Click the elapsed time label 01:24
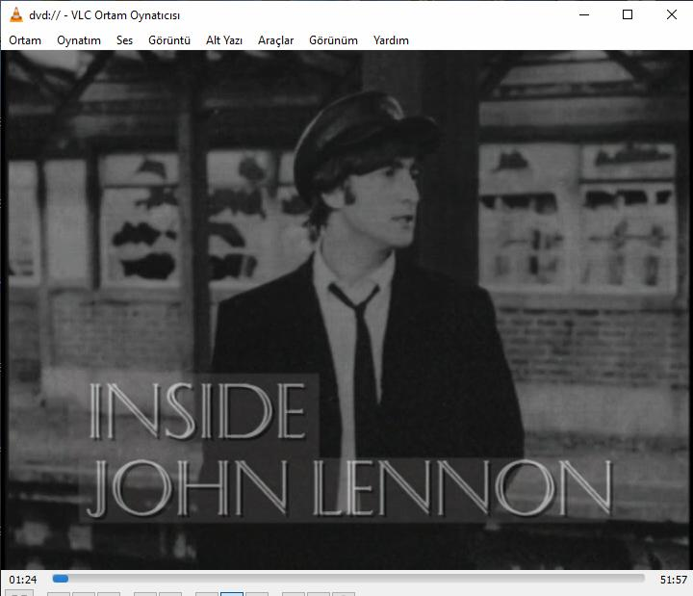The image size is (693, 596). tap(23, 580)
